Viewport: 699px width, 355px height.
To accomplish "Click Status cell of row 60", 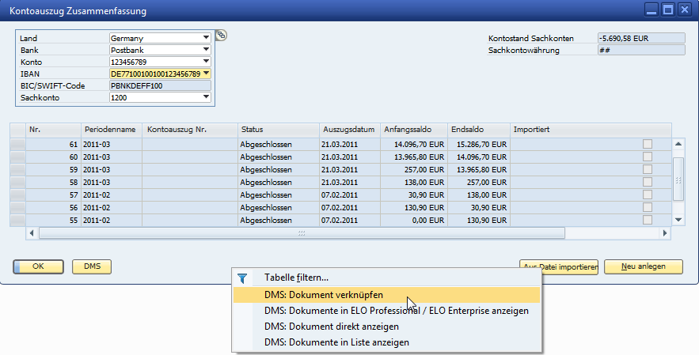I will point(279,157).
